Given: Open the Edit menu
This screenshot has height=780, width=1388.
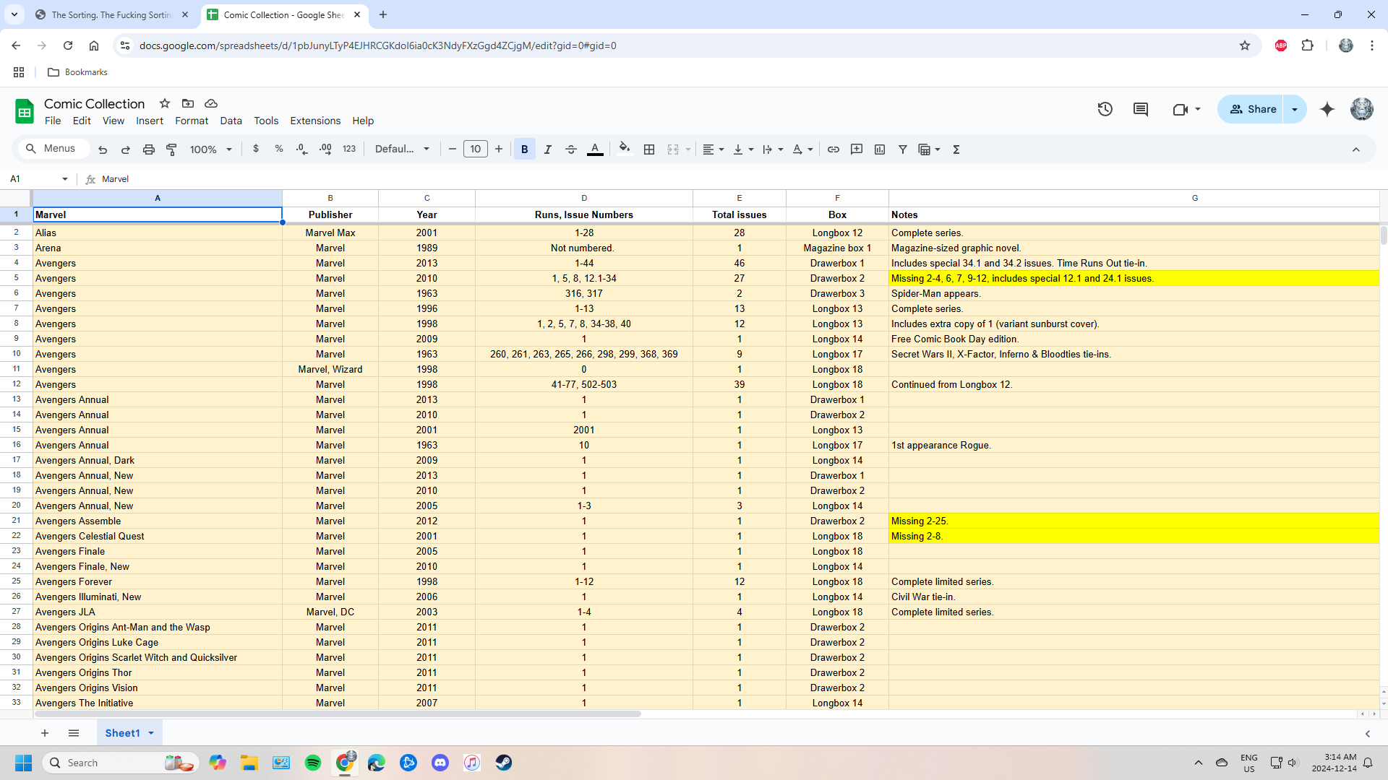Looking at the screenshot, I should pyautogui.click(x=82, y=121).
